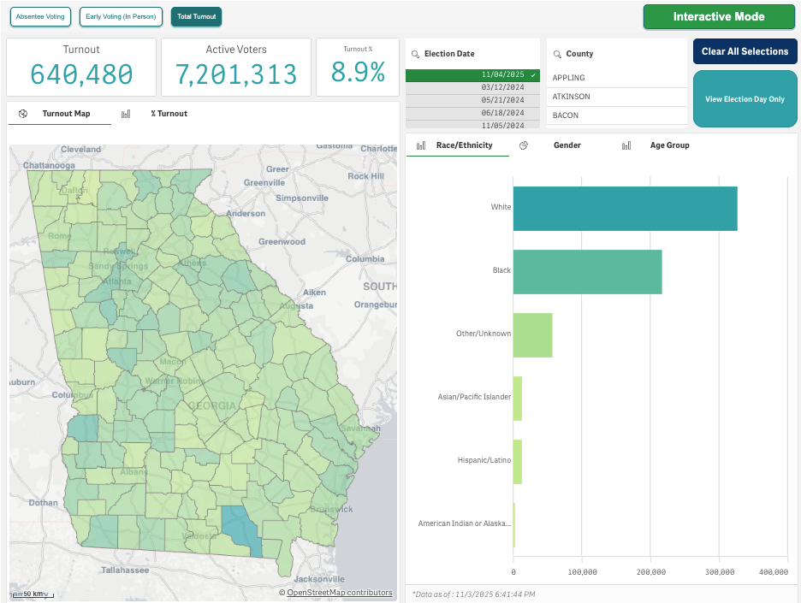This screenshot has width=801, height=603.
Task: Click the search icon next to Election Date
Action: [x=415, y=54]
